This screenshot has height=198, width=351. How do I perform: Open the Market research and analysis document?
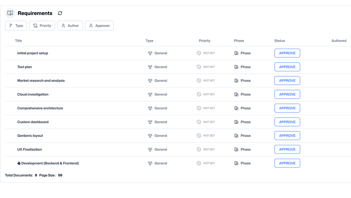pyautogui.click(x=41, y=81)
